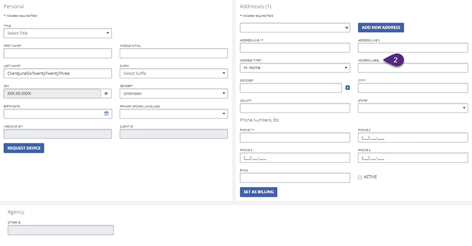
Task: Expand the Suffix dropdown
Action: click(174, 73)
